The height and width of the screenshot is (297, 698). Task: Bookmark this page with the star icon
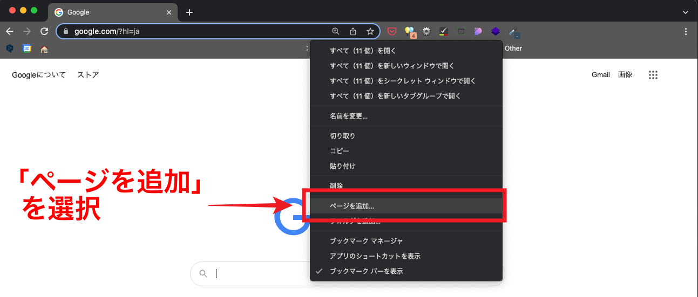(370, 31)
